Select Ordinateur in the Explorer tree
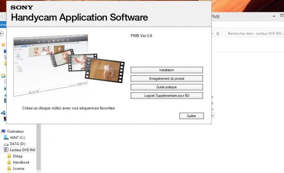The image size is (284, 173). [16, 131]
